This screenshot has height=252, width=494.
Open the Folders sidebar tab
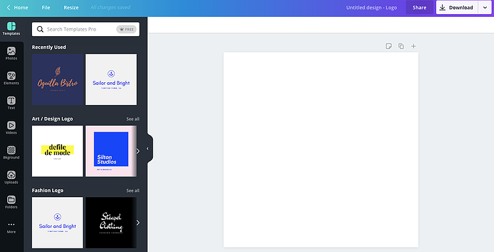tap(11, 202)
